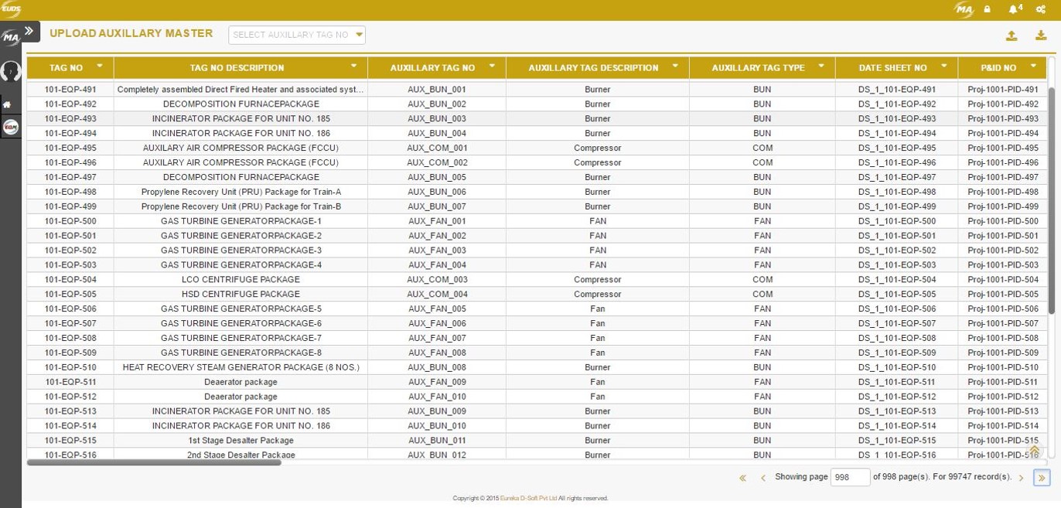Expand sidebar with double-chevron icon
The image size is (1061, 508).
29,31
